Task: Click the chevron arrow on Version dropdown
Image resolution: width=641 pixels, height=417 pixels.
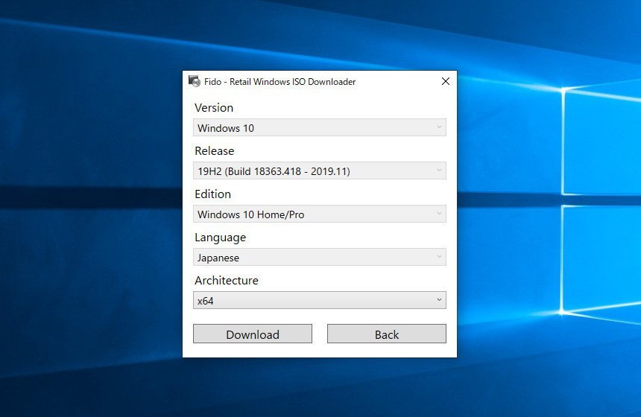Action: tap(439, 128)
